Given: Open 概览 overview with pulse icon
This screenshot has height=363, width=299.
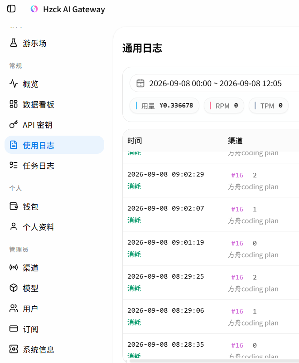Looking at the screenshot, I should [x=14, y=84].
